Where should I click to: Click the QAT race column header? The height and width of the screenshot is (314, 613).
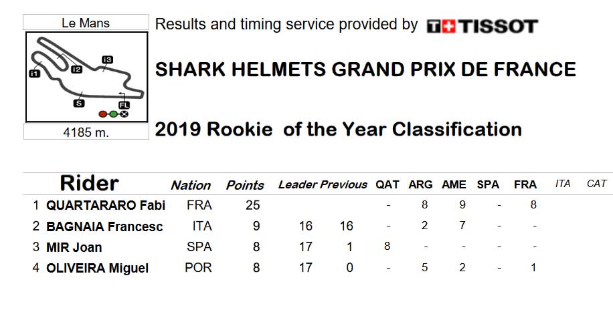click(387, 184)
